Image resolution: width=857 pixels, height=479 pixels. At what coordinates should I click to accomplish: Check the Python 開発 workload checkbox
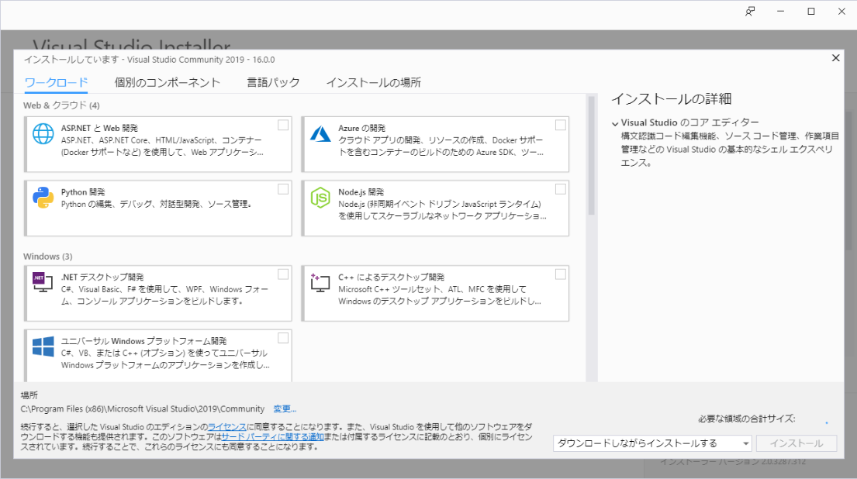284,188
